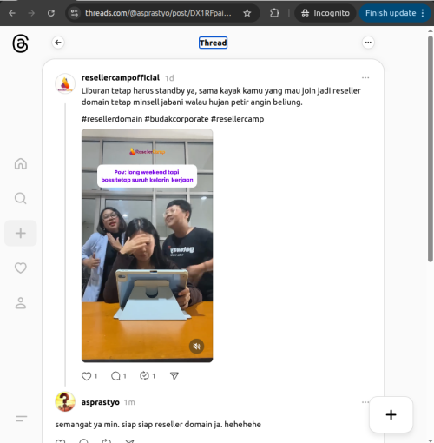Screen dimensions: 434x443
Task: Open the #resellerdomain hashtag
Action: [112, 119]
